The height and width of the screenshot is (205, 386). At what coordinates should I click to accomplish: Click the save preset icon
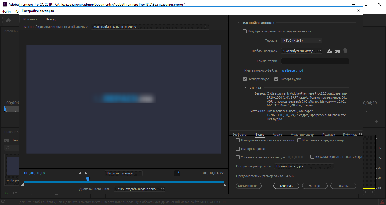(329, 51)
